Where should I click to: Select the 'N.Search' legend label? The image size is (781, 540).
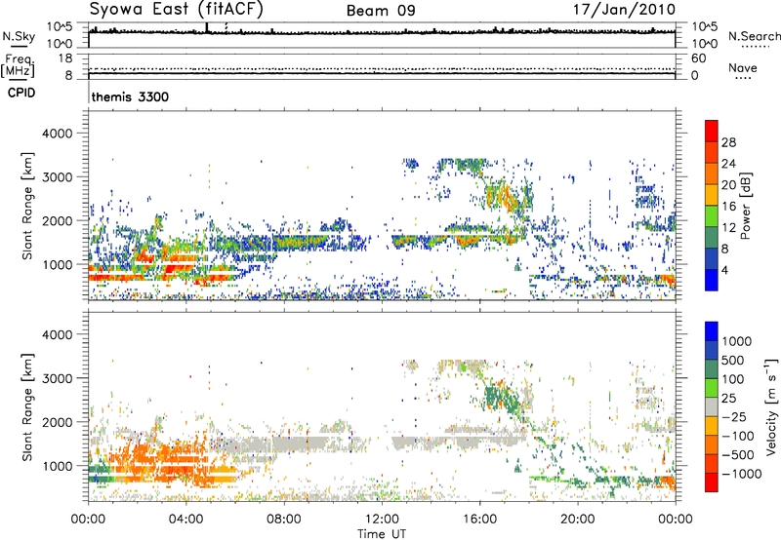pos(755,36)
